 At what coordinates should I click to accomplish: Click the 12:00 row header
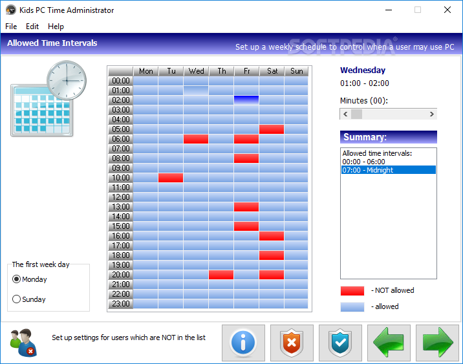121,197
